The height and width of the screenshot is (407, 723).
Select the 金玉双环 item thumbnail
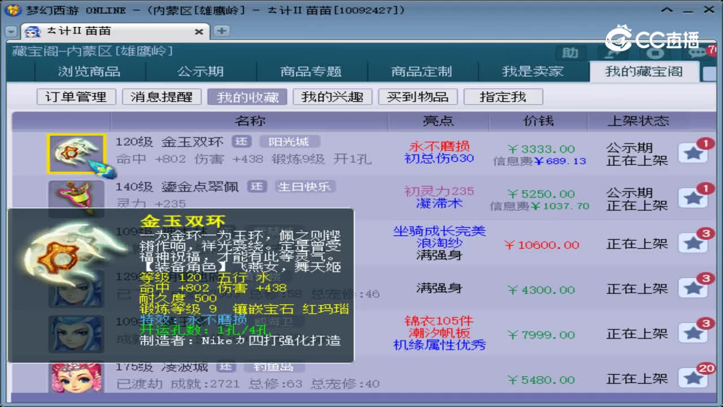pyautogui.click(x=76, y=154)
